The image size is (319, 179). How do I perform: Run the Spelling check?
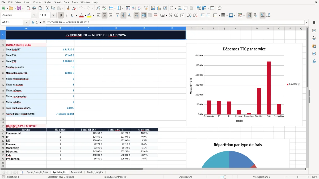pyautogui.click(x=104, y=8)
